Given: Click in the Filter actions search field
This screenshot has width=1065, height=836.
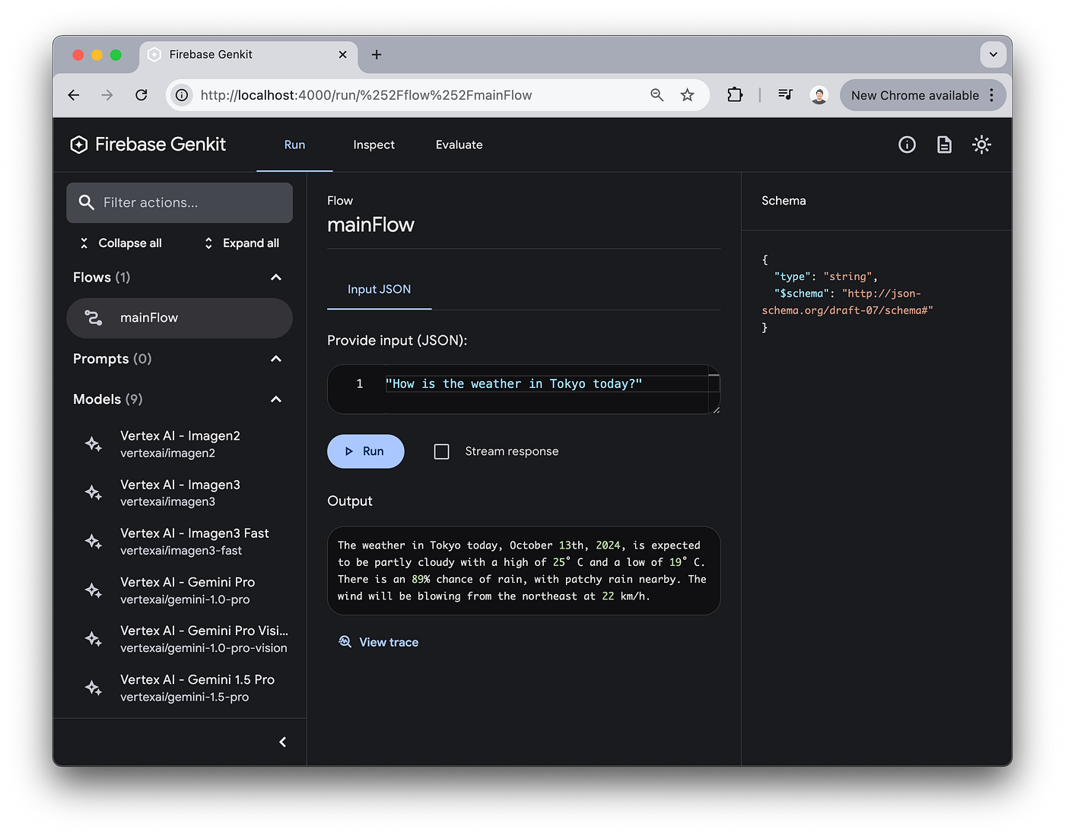Looking at the screenshot, I should (180, 202).
